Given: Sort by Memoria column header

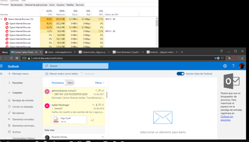Looking at the screenshot, I should (x=59, y=13).
